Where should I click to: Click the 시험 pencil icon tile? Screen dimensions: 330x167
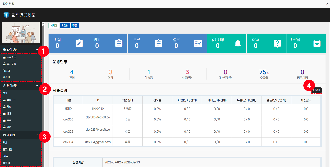point(79,43)
